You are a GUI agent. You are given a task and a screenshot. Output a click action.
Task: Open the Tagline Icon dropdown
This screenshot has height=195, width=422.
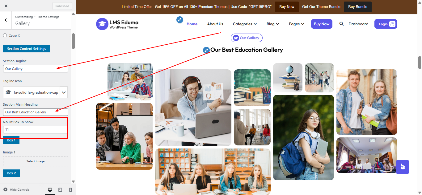[64, 92]
